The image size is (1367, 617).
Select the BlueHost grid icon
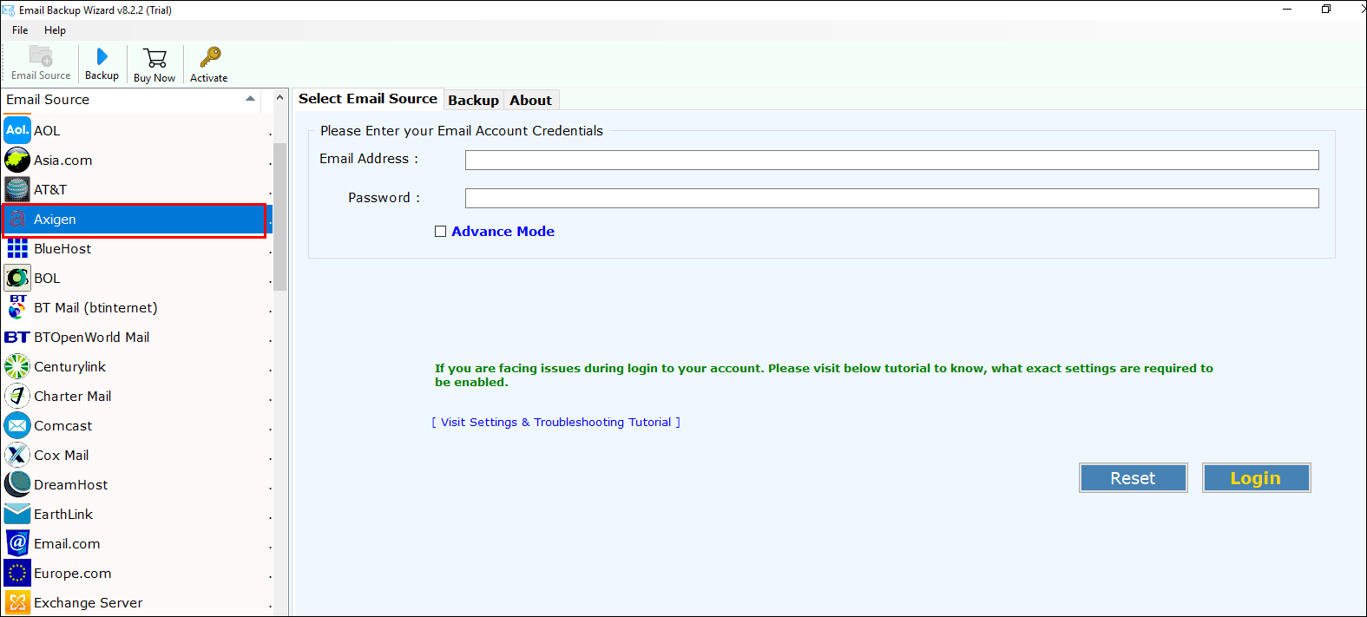pos(17,248)
